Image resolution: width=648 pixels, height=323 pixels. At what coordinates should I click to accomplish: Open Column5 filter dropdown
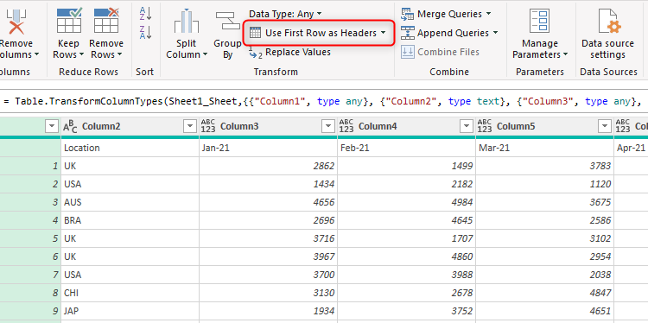[x=606, y=126]
